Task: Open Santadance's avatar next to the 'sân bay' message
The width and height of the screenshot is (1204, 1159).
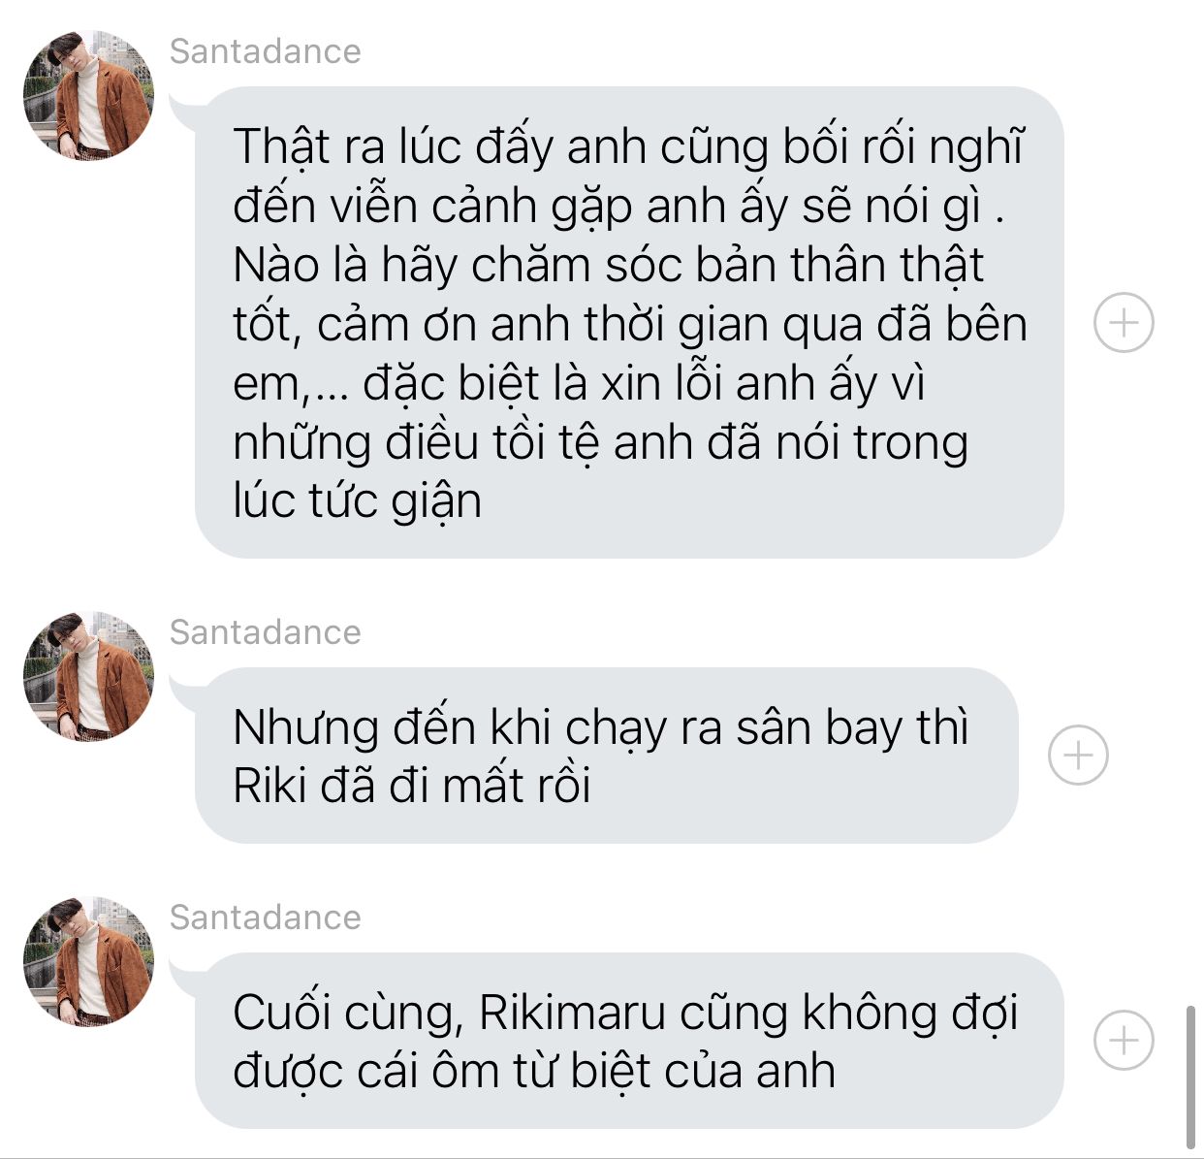Action: (x=88, y=676)
